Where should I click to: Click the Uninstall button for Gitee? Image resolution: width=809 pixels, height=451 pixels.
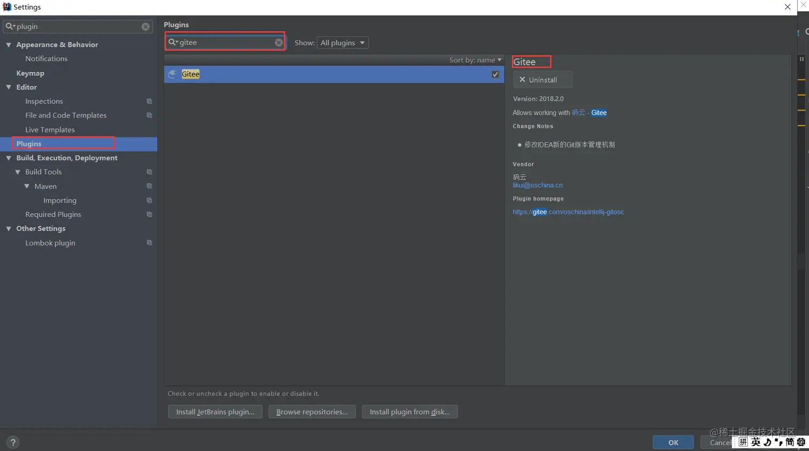point(543,80)
